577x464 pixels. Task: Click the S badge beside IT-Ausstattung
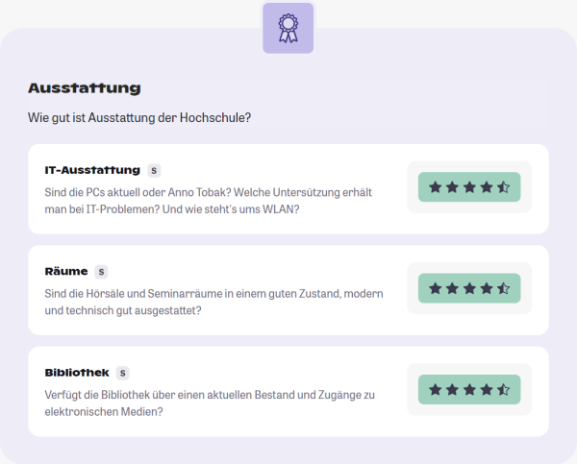(x=154, y=171)
